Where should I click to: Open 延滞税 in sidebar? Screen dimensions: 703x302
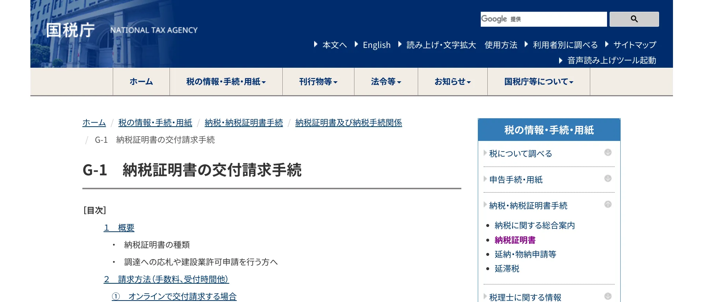coord(507,269)
